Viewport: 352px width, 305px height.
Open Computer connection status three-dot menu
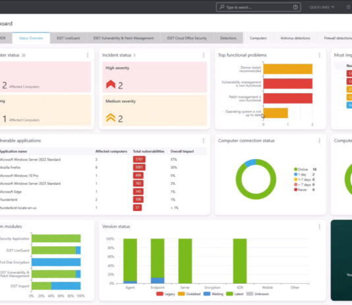(319, 141)
